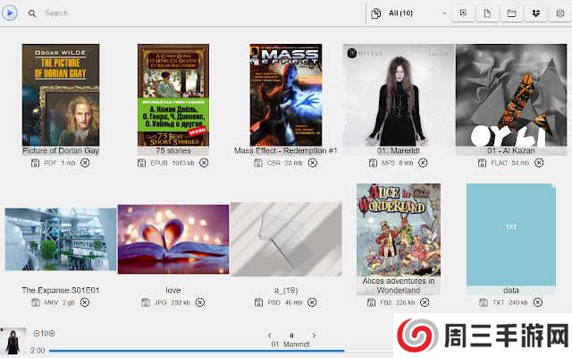Click the 01. Mareridt now-playing title
572x358 pixels.
290,344
